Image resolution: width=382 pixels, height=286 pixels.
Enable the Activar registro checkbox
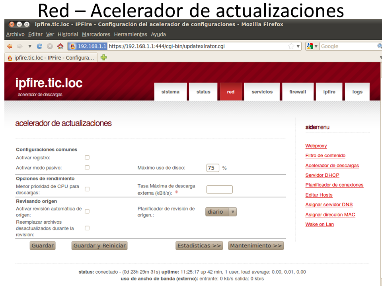[x=87, y=158]
